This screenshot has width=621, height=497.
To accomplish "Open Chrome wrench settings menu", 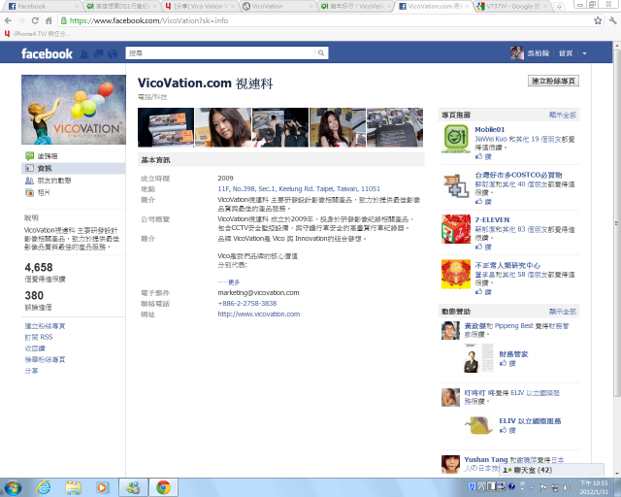I will [612, 20].
